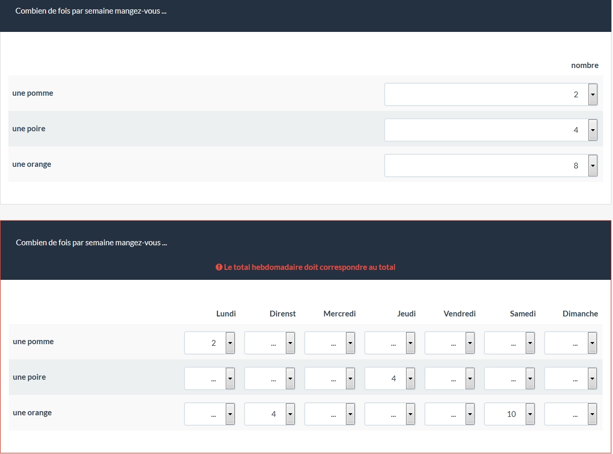Image resolution: width=613 pixels, height=454 pixels.
Task: Click the Direnst dropdown for une pomme
Action: click(270, 343)
